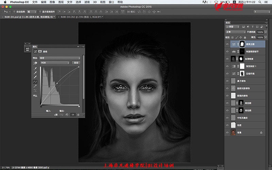Open the 文件 menu
This screenshot has width=272, height=170.
[x=35, y=2]
